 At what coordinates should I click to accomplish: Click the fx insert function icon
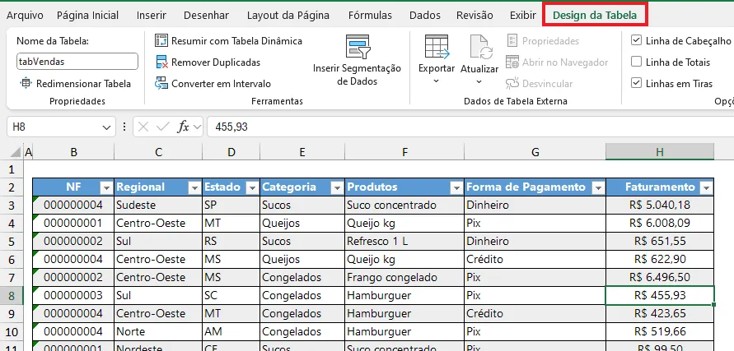pyautogui.click(x=183, y=127)
